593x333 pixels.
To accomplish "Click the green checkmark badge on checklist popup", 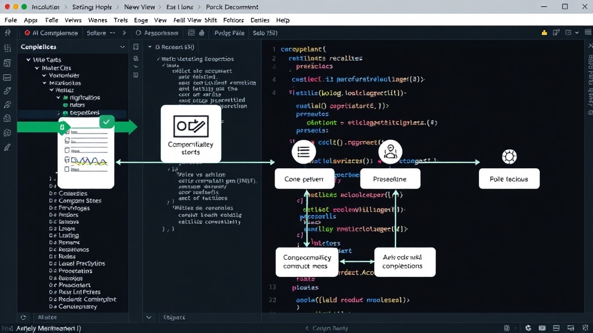I will tap(107, 121).
